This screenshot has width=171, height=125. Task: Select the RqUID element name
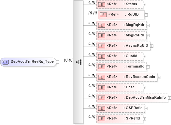(133, 15)
